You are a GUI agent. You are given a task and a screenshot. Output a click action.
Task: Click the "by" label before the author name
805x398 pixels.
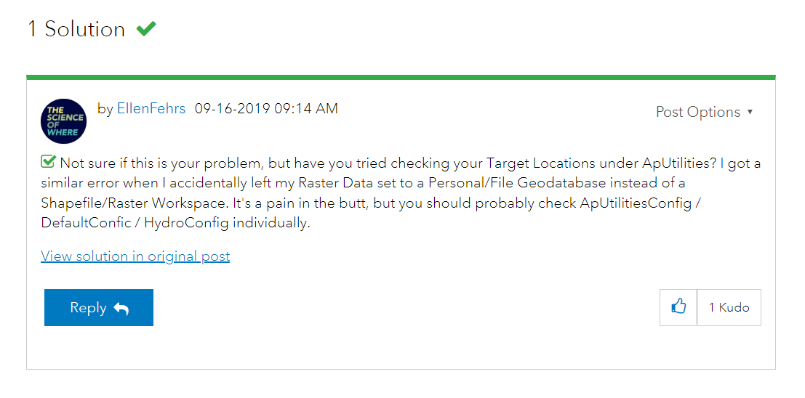point(105,109)
